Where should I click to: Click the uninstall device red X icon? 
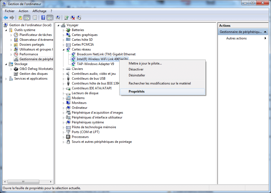73,18
